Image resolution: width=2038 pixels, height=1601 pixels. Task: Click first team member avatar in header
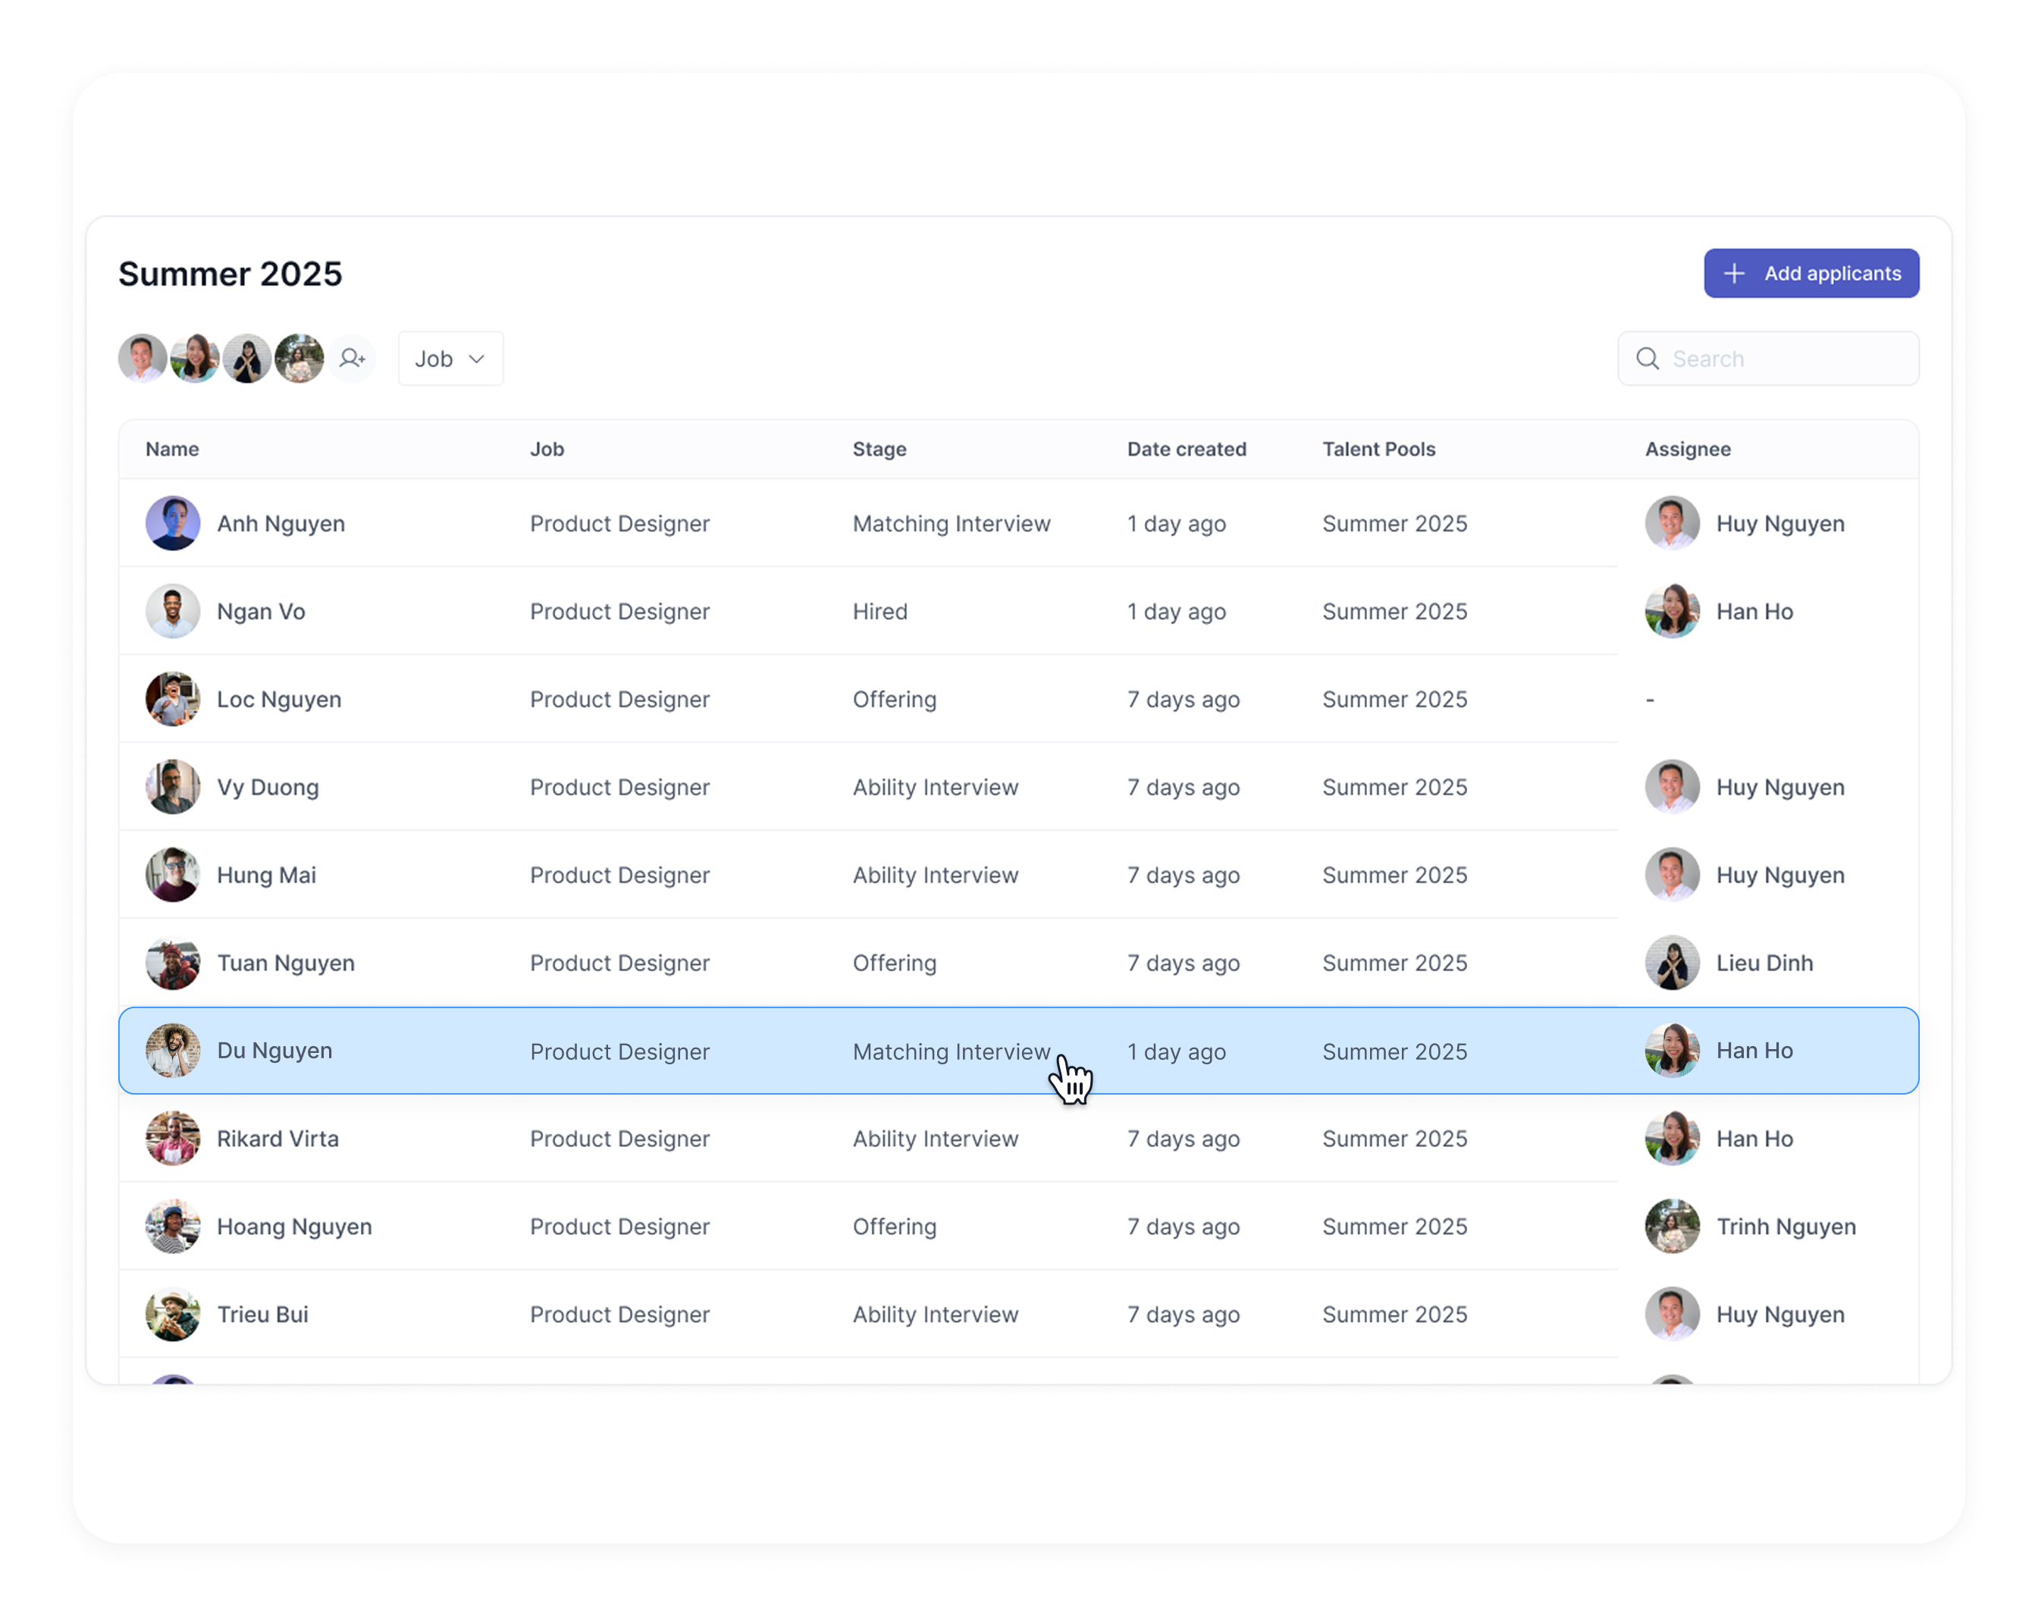[143, 358]
